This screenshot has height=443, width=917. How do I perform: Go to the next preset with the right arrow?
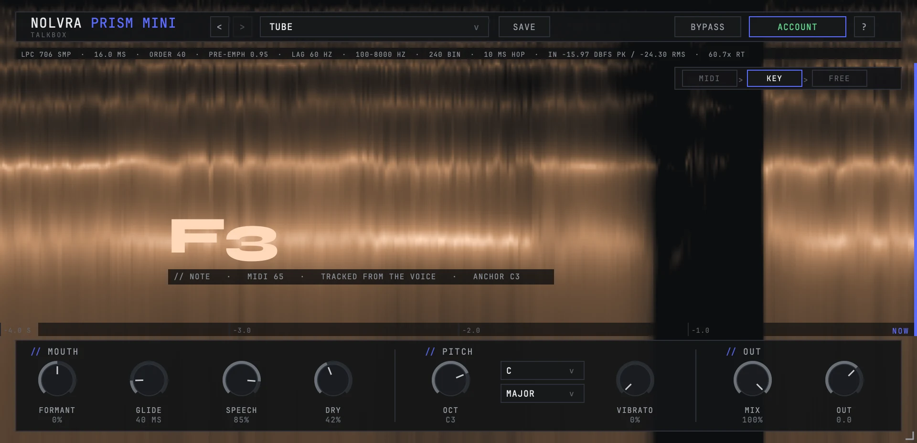(x=242, y=27)
